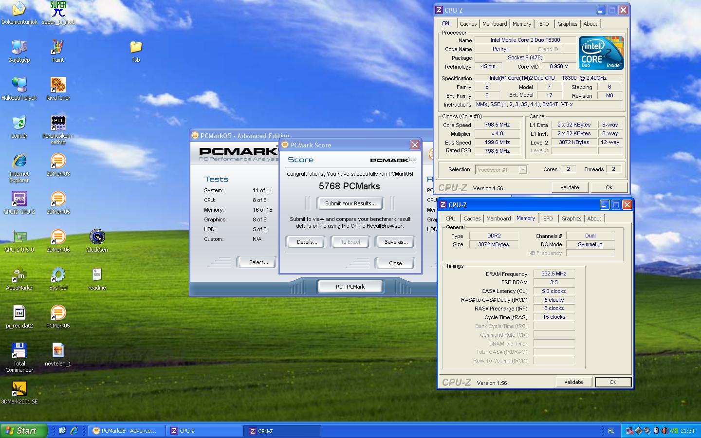The height and width of the screenshot is (438, 701).
Task: Open About tab in lower CPU-Z window
Action: [594, 219]
